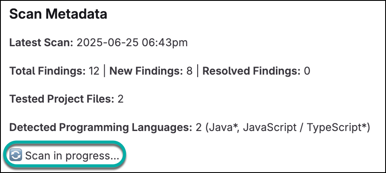The image size is (386, 173).
Task: Click the separator after Total Findings count
Action: 104,71
